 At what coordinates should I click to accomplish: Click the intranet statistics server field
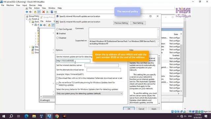102,65
